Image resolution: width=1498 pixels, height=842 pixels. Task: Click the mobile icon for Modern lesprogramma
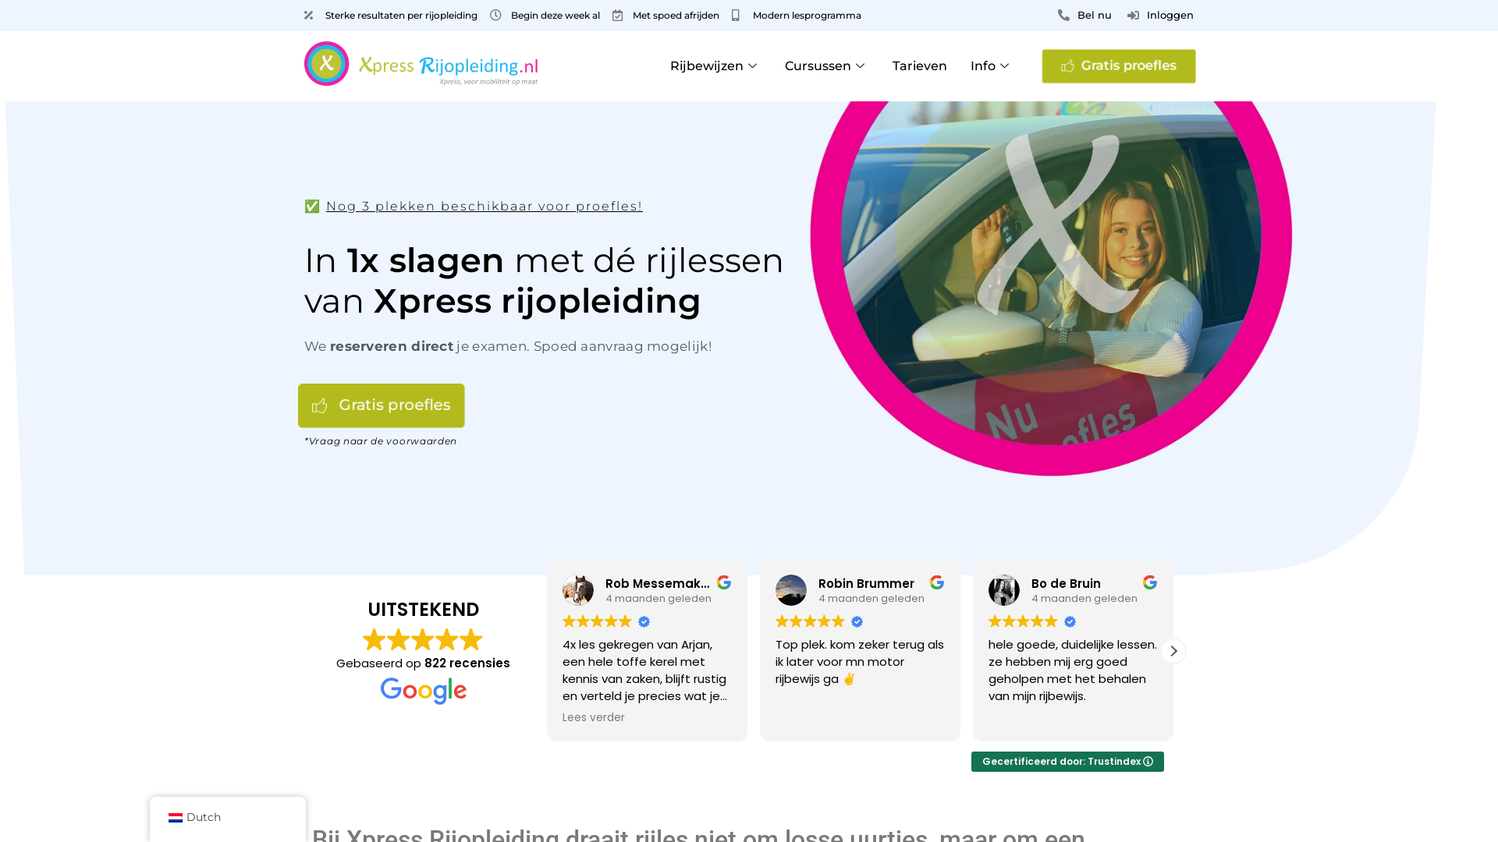(736, 16)
